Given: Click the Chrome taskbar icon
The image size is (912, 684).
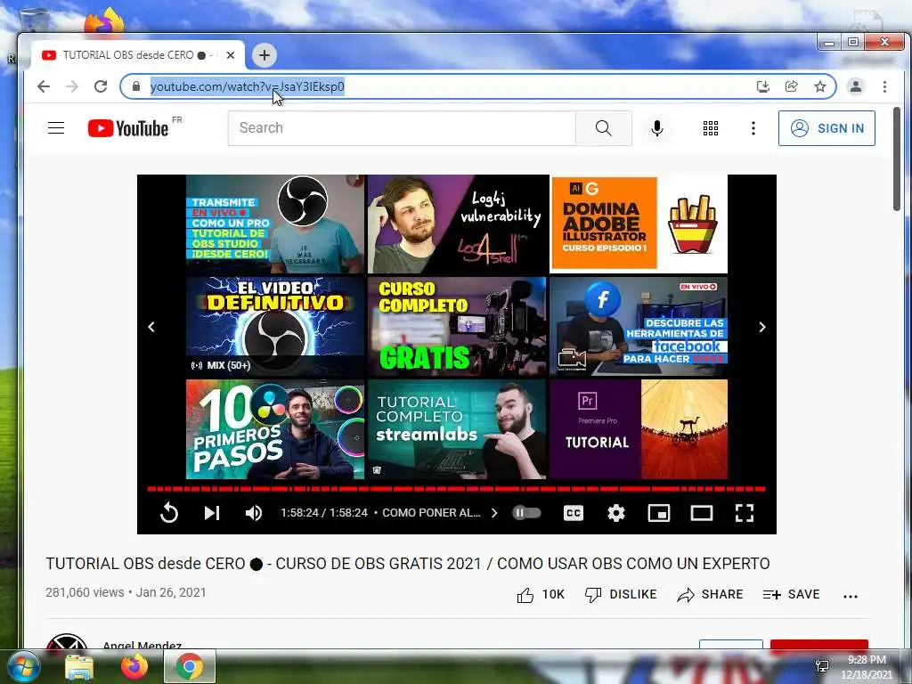Looking at the screenshot, I should pos(190,666).
